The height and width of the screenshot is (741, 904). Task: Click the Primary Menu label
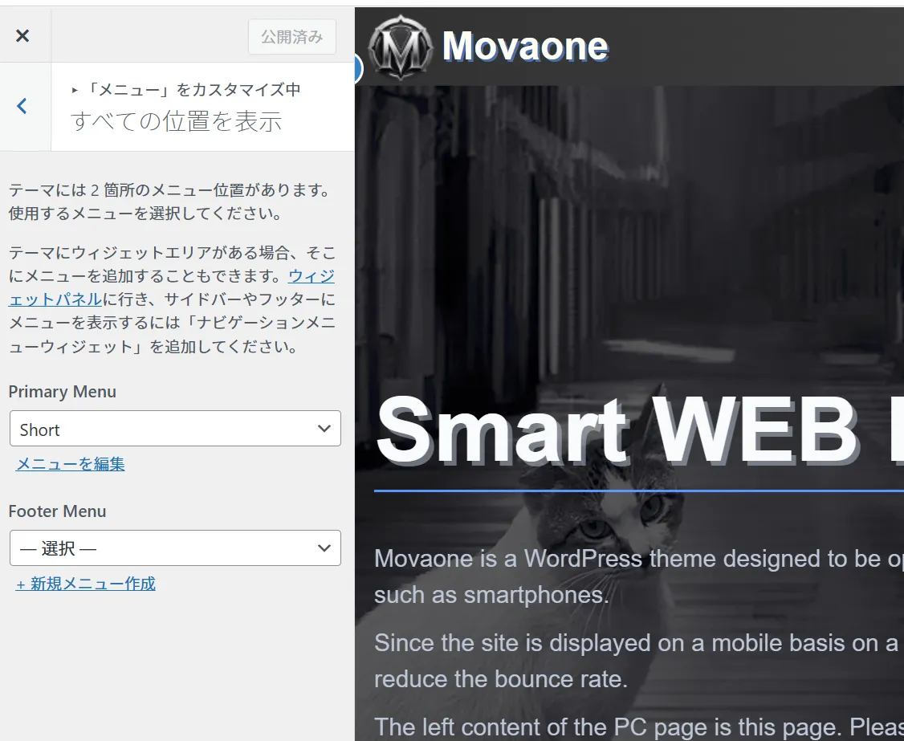pyautogui.click(x=63, y=392)
